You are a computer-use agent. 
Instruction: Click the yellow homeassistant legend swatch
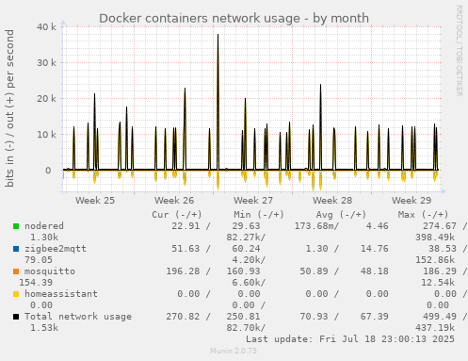16,294
